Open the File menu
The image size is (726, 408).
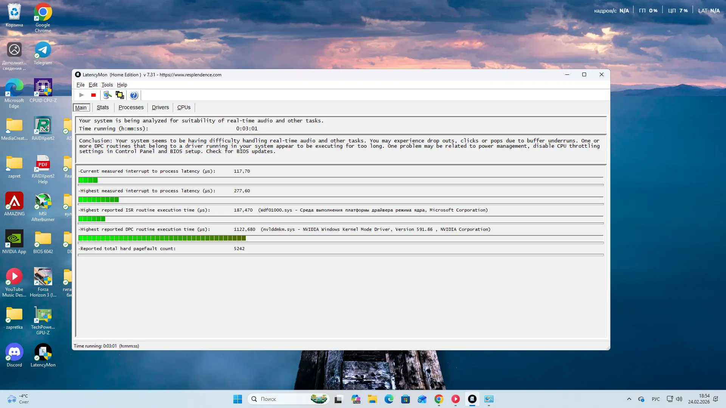click(81, 85)
